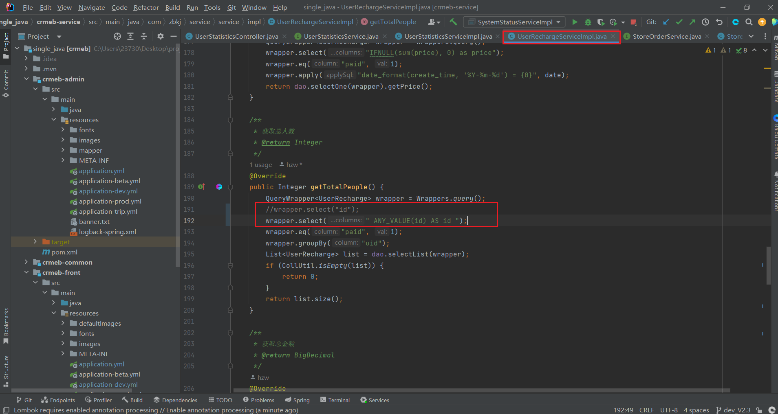
Task: Expand the .mvn folder
Action: (x=26, y=69)
